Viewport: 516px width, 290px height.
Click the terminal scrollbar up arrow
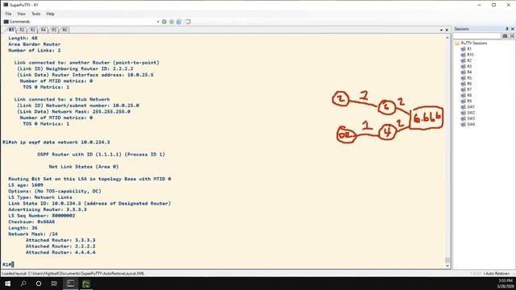[x=447, y=38]
